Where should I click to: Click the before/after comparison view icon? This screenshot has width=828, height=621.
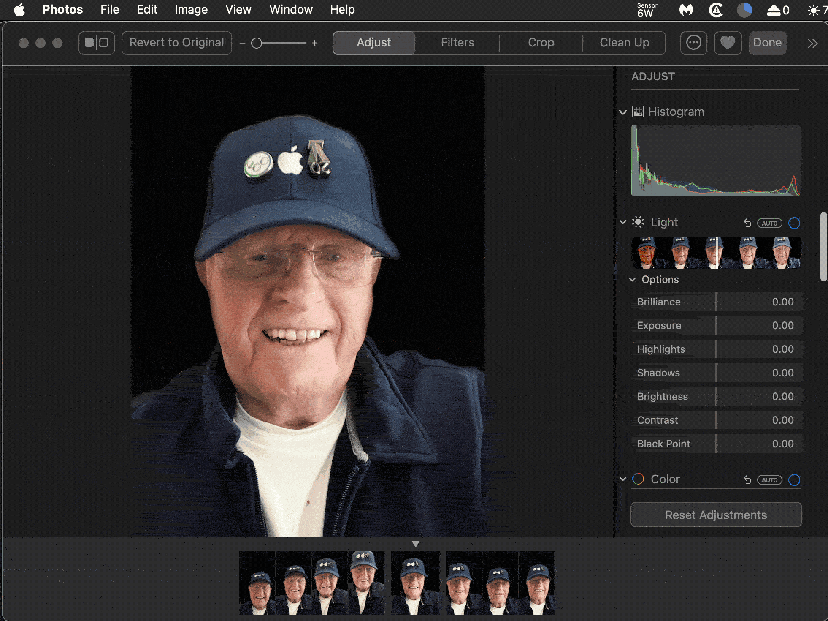97,43
